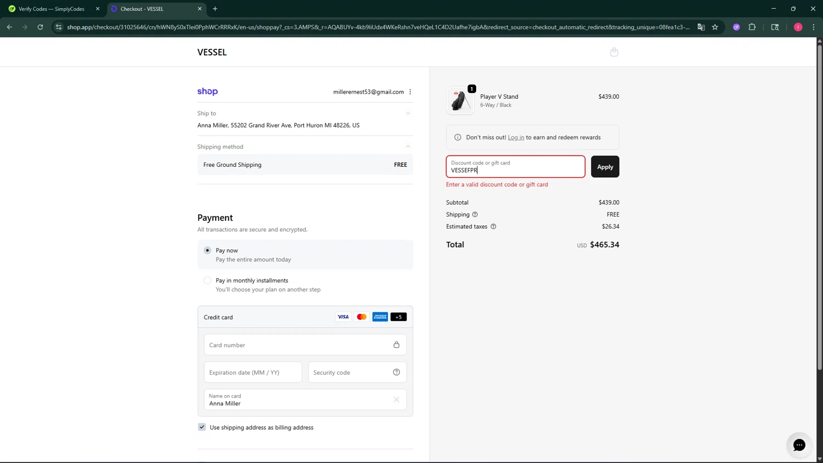Click the Discount code input field
The image size is (823, 463).
pos(515,166)
